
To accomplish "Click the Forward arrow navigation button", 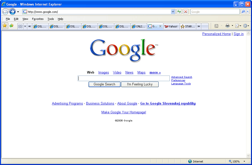I will tap(12, 12).
